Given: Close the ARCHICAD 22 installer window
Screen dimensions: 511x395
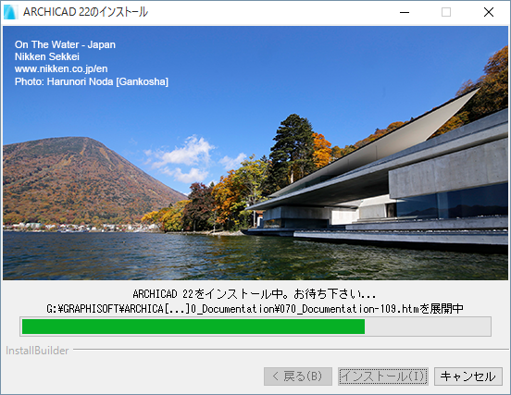Looking at the screenshot, I should (x=489, y=12).
